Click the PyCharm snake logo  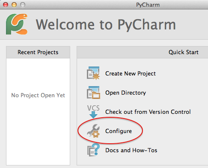[x=17, y=24]
